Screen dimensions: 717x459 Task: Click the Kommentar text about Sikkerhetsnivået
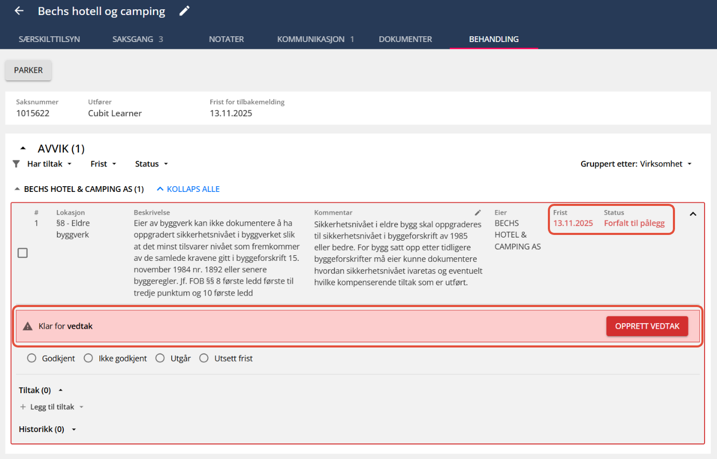pyautogui.click(x=398, y=253)
